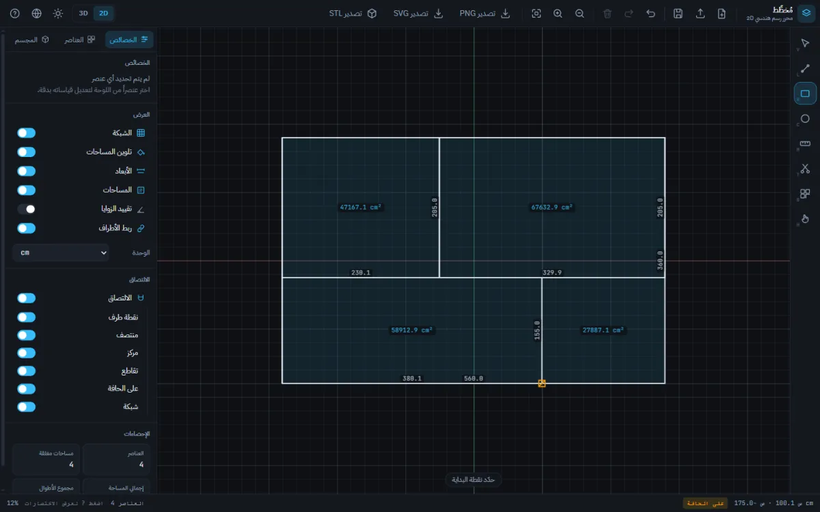Turn off the الأبعاد dimensions switch
Screen dimensions: 820x512
click(x=26, y=171)
